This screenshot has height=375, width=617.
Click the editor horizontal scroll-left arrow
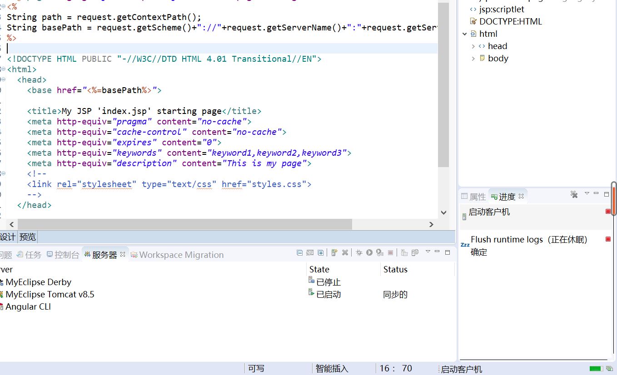(12, 224)
